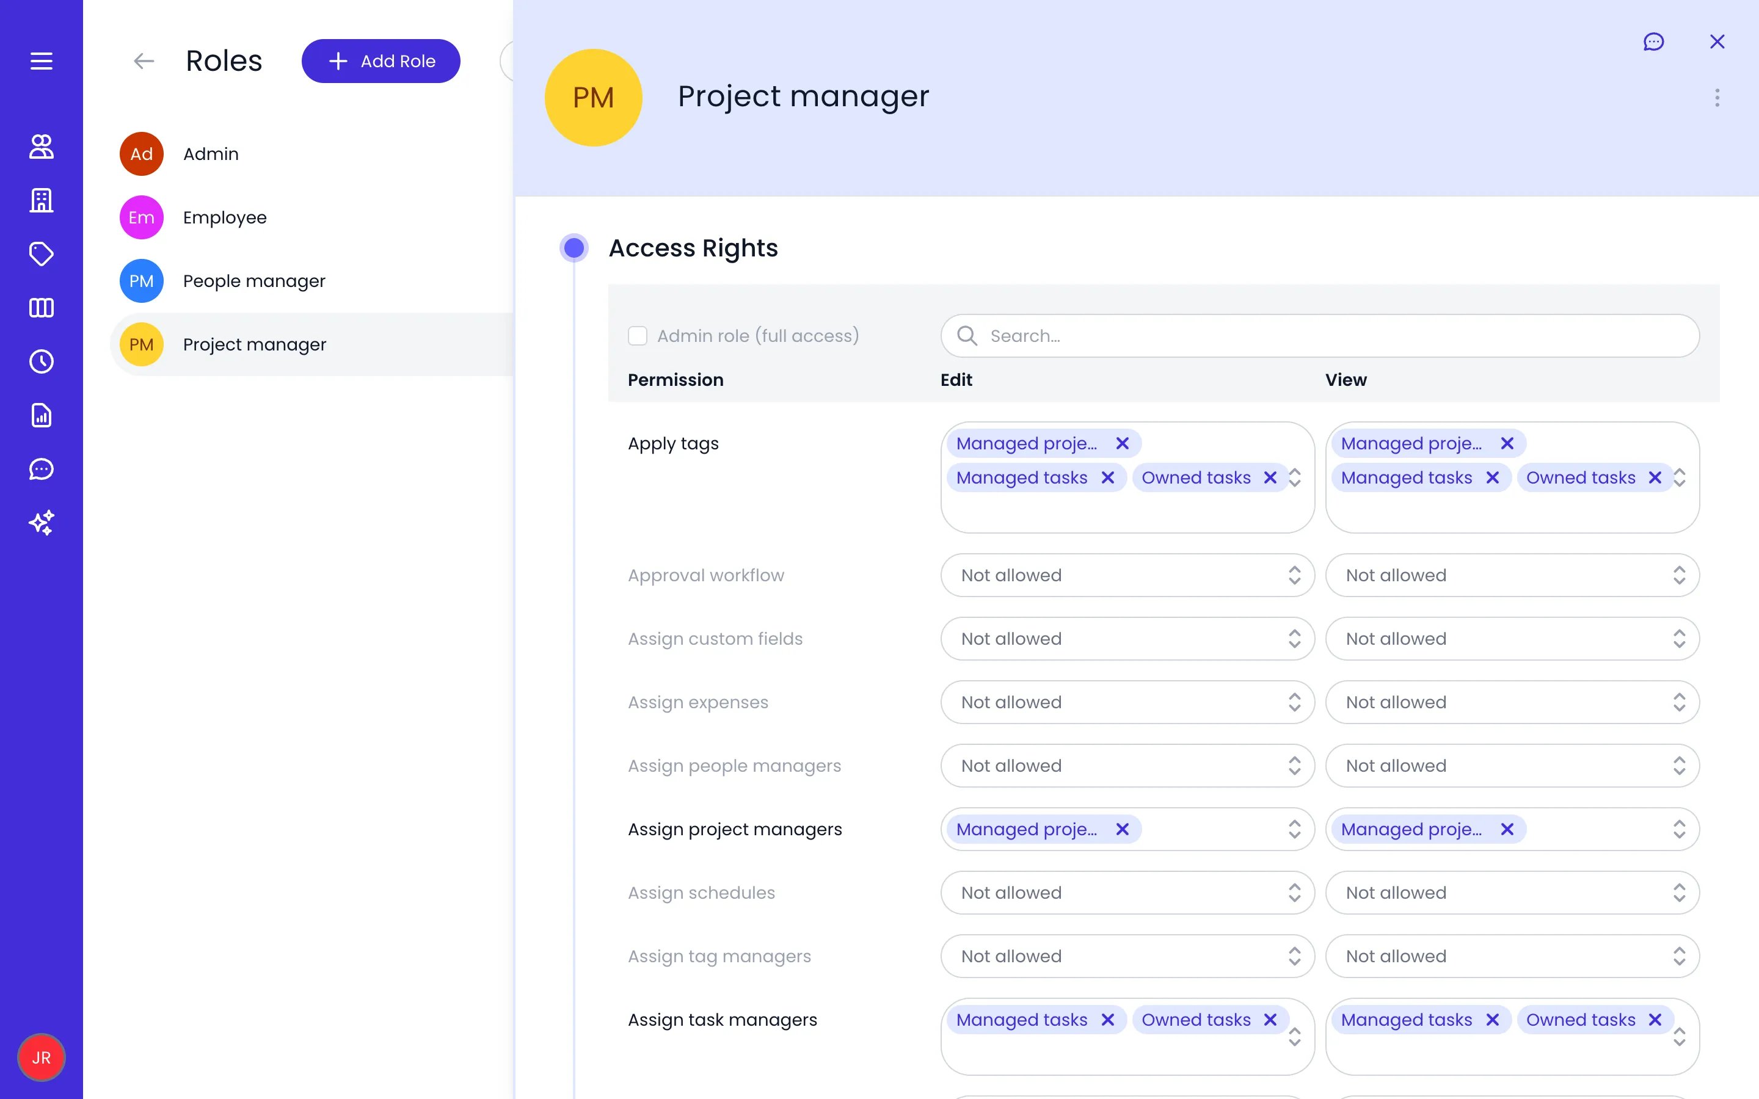
Task: Remove Managed projects from Assign project managers Edit
Action: point(1122,829)
